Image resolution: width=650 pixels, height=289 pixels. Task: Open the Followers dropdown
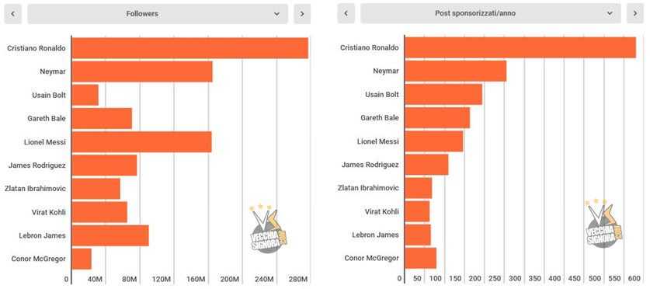(x=158, y=14)
